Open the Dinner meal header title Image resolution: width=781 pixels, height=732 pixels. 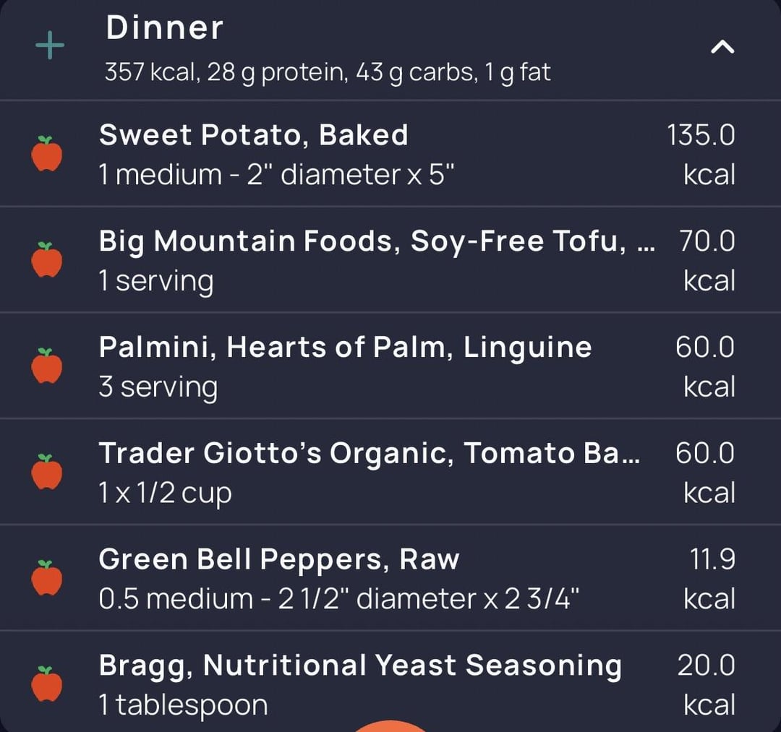click(164, 28)
